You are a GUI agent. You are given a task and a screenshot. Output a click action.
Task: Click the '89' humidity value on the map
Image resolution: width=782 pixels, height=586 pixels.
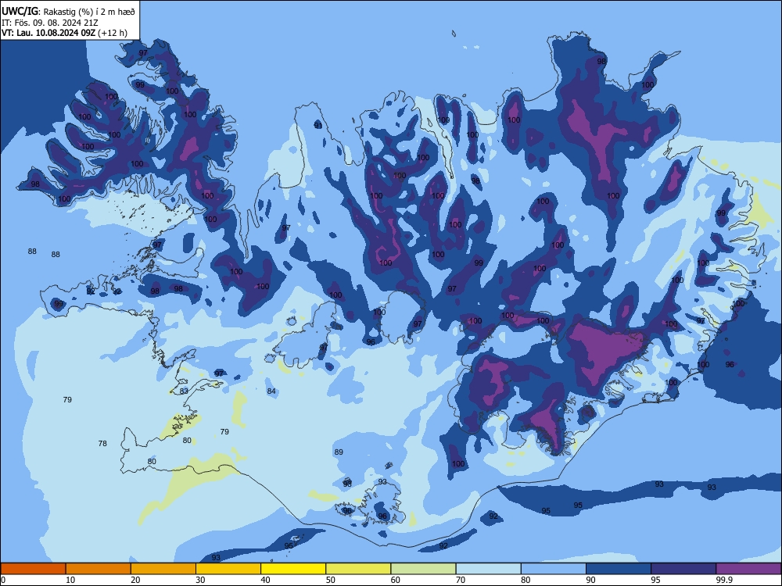(x=339, y=452)
